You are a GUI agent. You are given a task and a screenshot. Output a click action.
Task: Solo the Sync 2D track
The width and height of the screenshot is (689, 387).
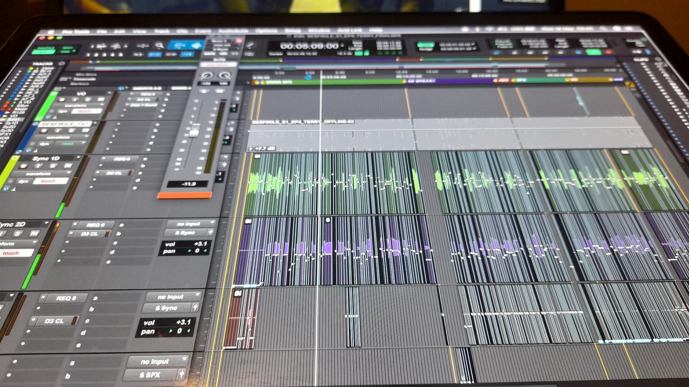18,233
